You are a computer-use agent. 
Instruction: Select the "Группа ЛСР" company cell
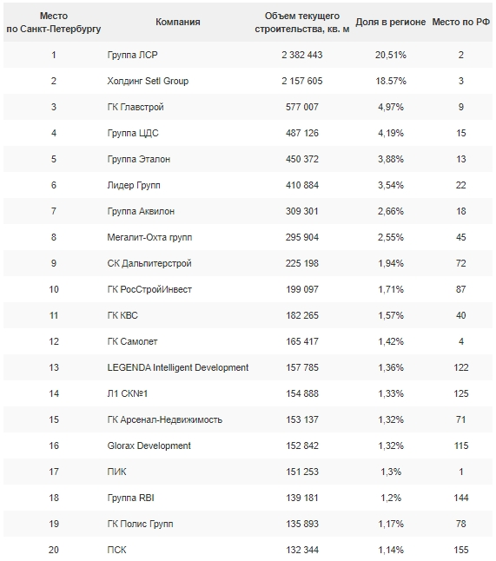coord(132,55)
